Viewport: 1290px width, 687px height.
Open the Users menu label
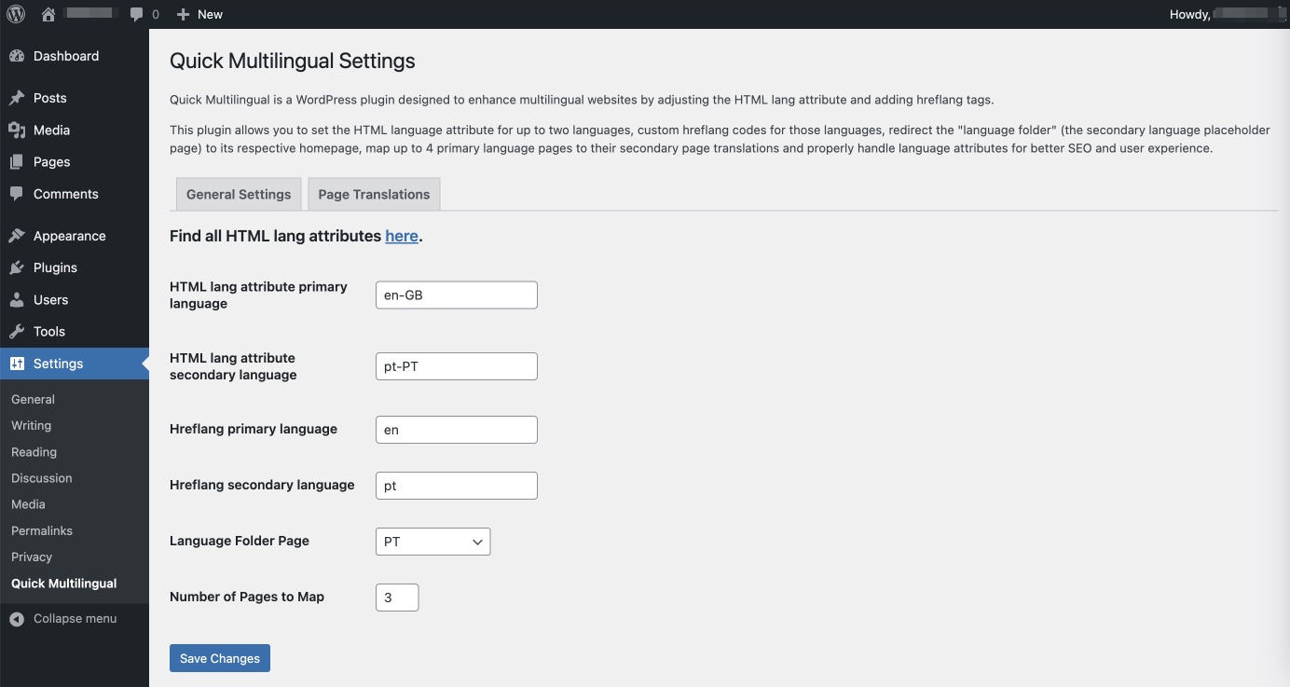[50, 300]
